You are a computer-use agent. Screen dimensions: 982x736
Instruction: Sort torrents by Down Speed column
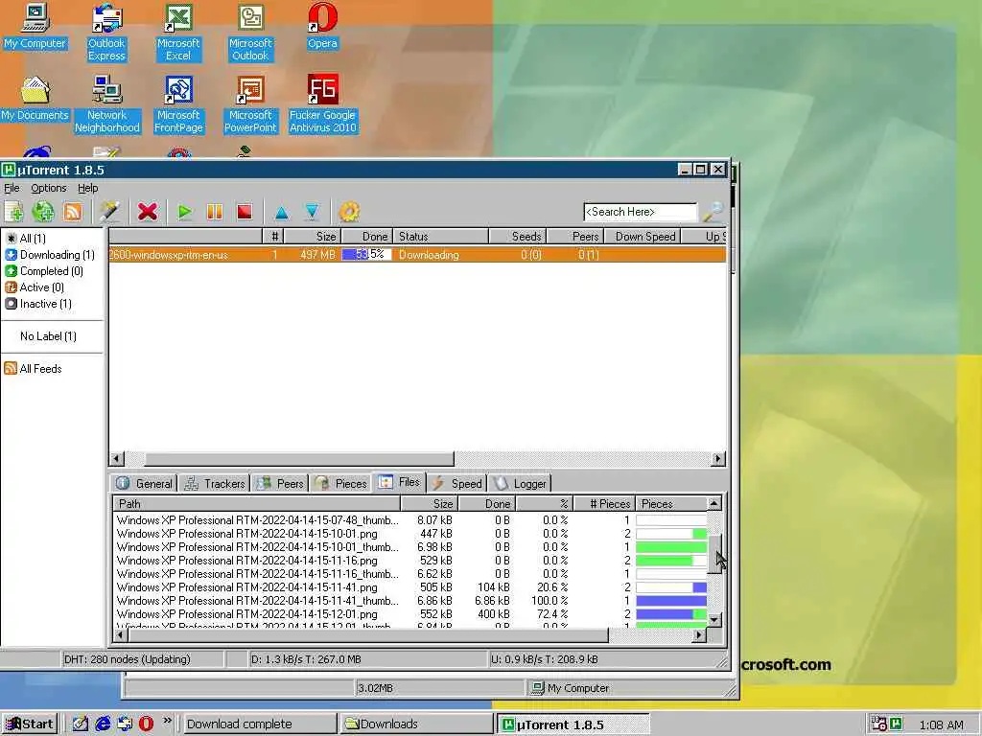(x=643, y=237)
